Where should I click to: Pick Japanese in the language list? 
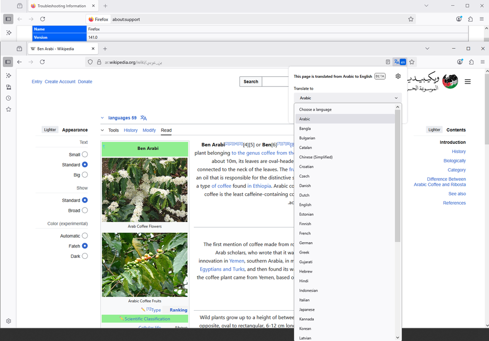[x=307, y=310]
